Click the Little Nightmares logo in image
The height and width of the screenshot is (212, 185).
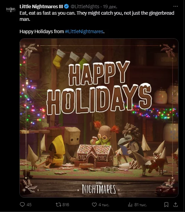coord(99,188)
